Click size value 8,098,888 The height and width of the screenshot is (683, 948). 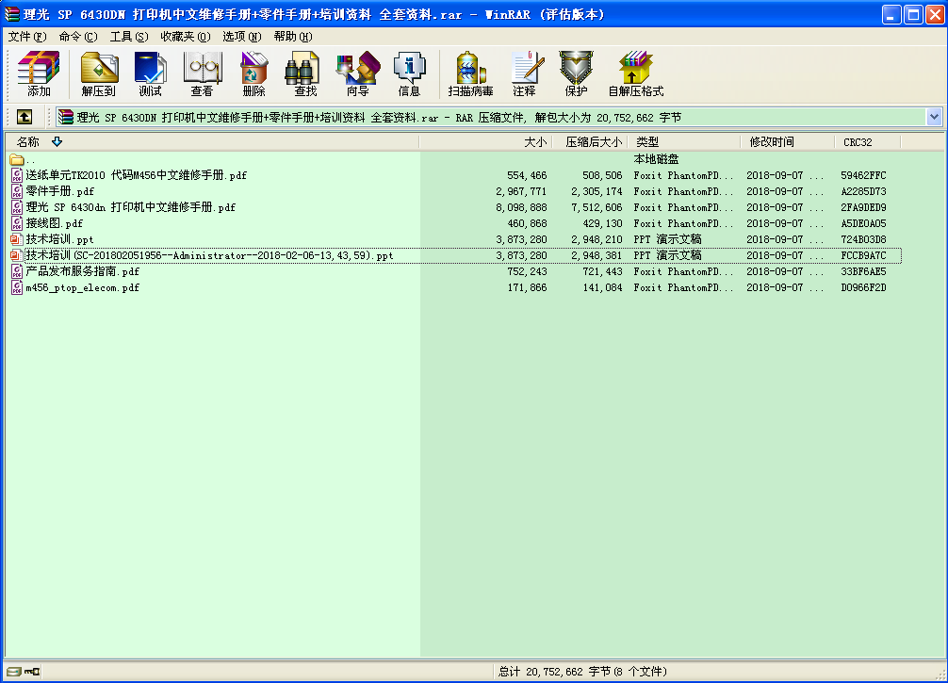click(x=521, y=207)
